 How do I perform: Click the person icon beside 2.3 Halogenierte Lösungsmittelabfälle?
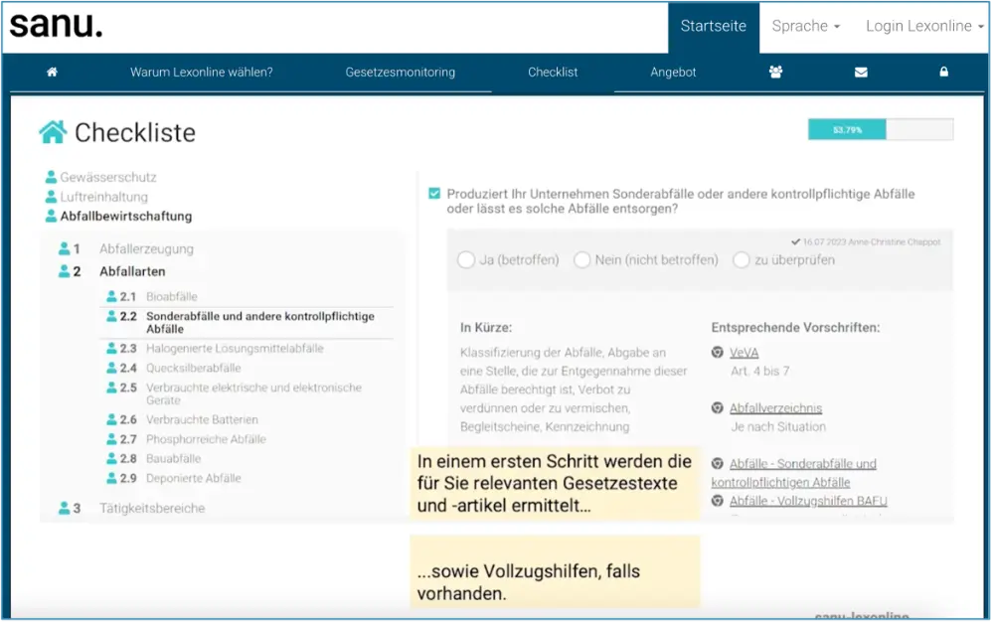coord(111,348)
